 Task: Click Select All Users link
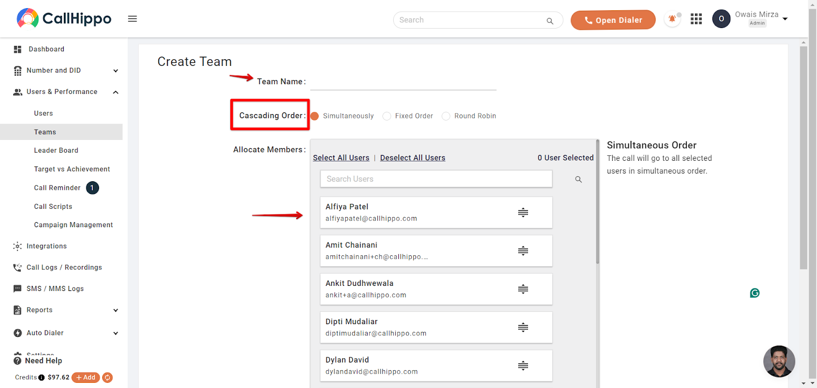[x=341, y=158]
